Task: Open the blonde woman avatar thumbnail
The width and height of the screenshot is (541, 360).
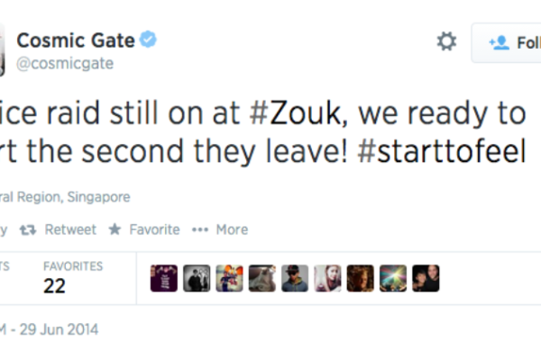Action: click(327, 278)
